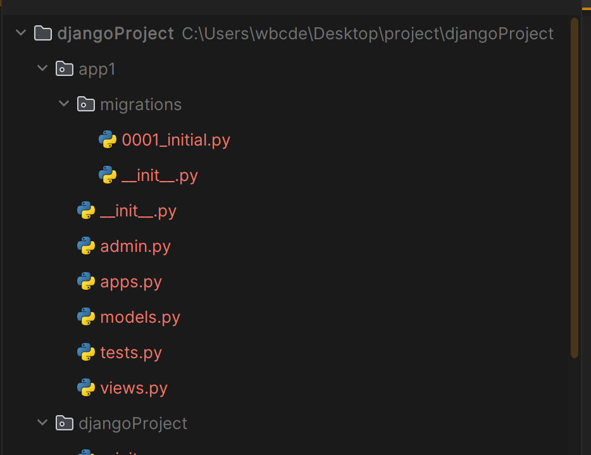The image size is (591, 455).
Task: Click the migrations package folder icon
Action: [x=86, y=104]
